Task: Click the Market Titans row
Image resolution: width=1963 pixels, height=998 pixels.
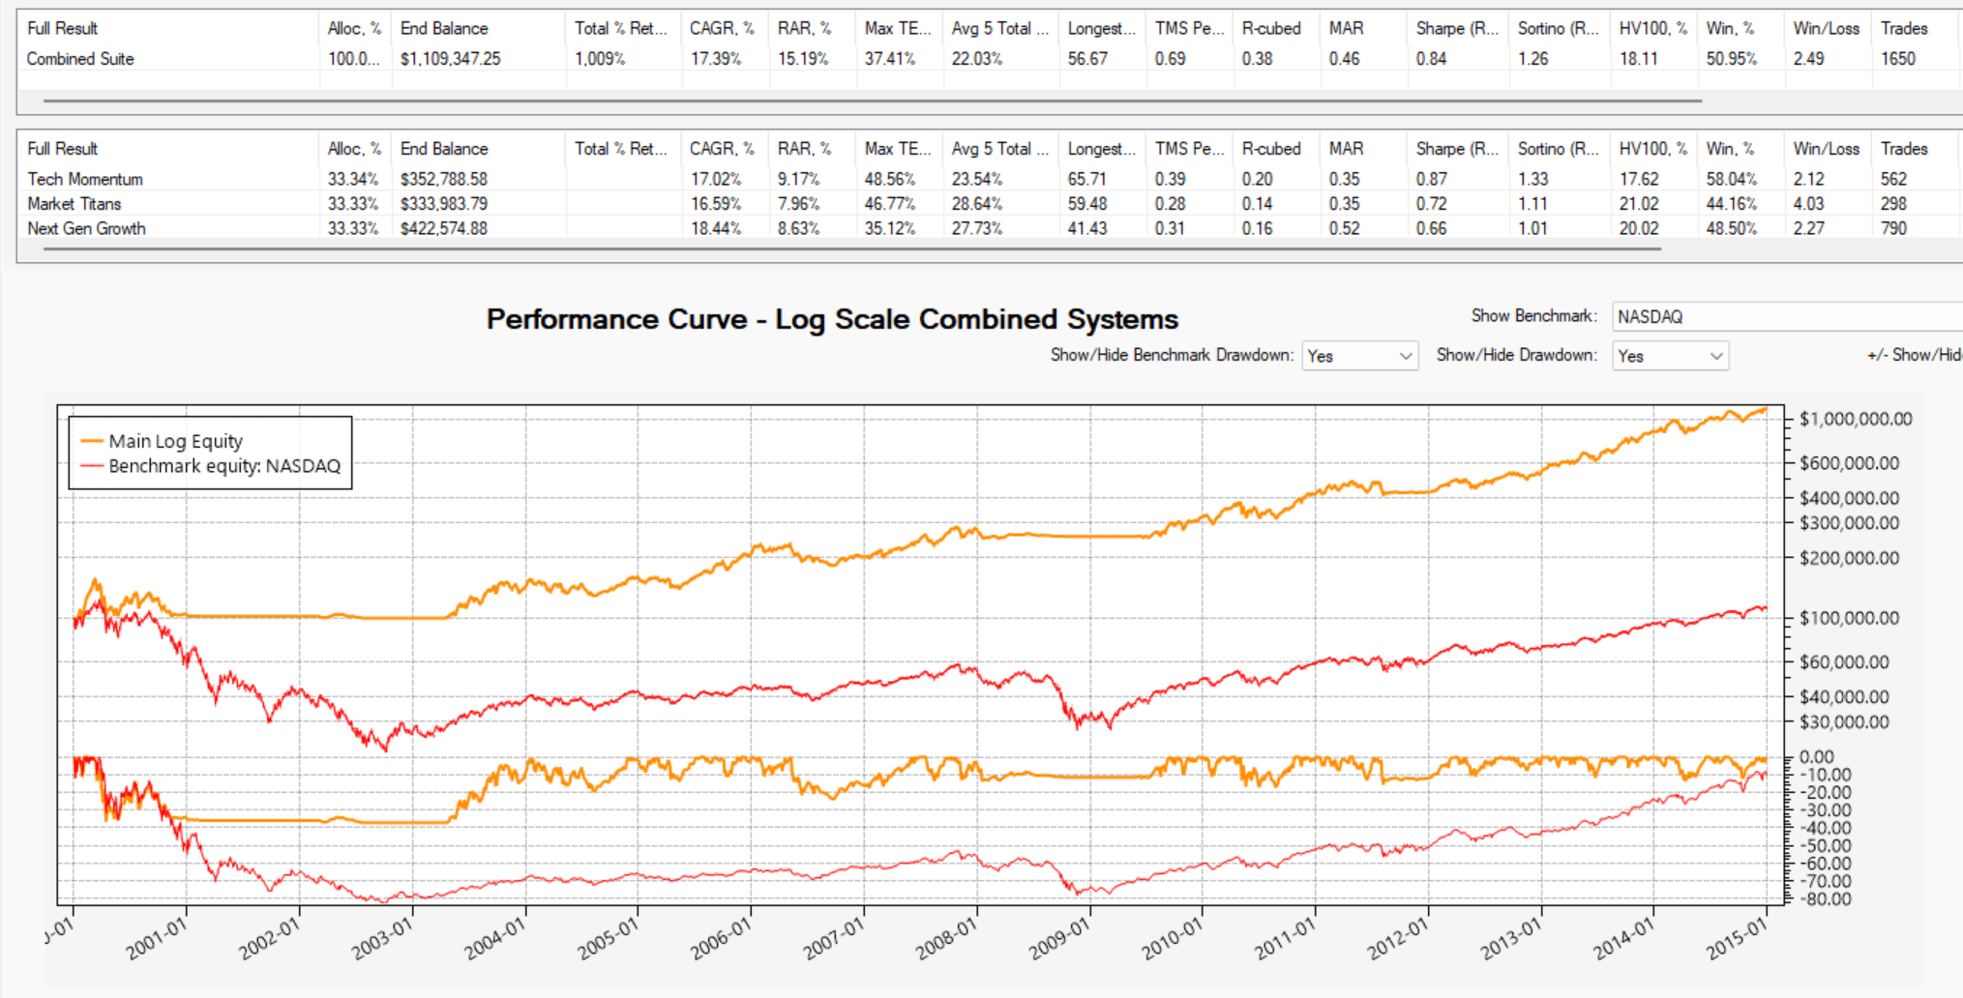Action: 74,204
